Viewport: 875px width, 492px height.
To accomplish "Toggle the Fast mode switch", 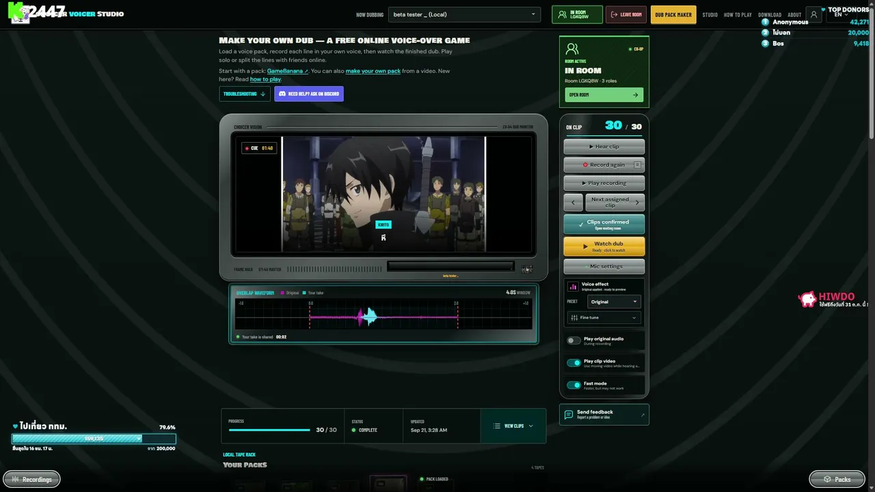I will [574, 385].
